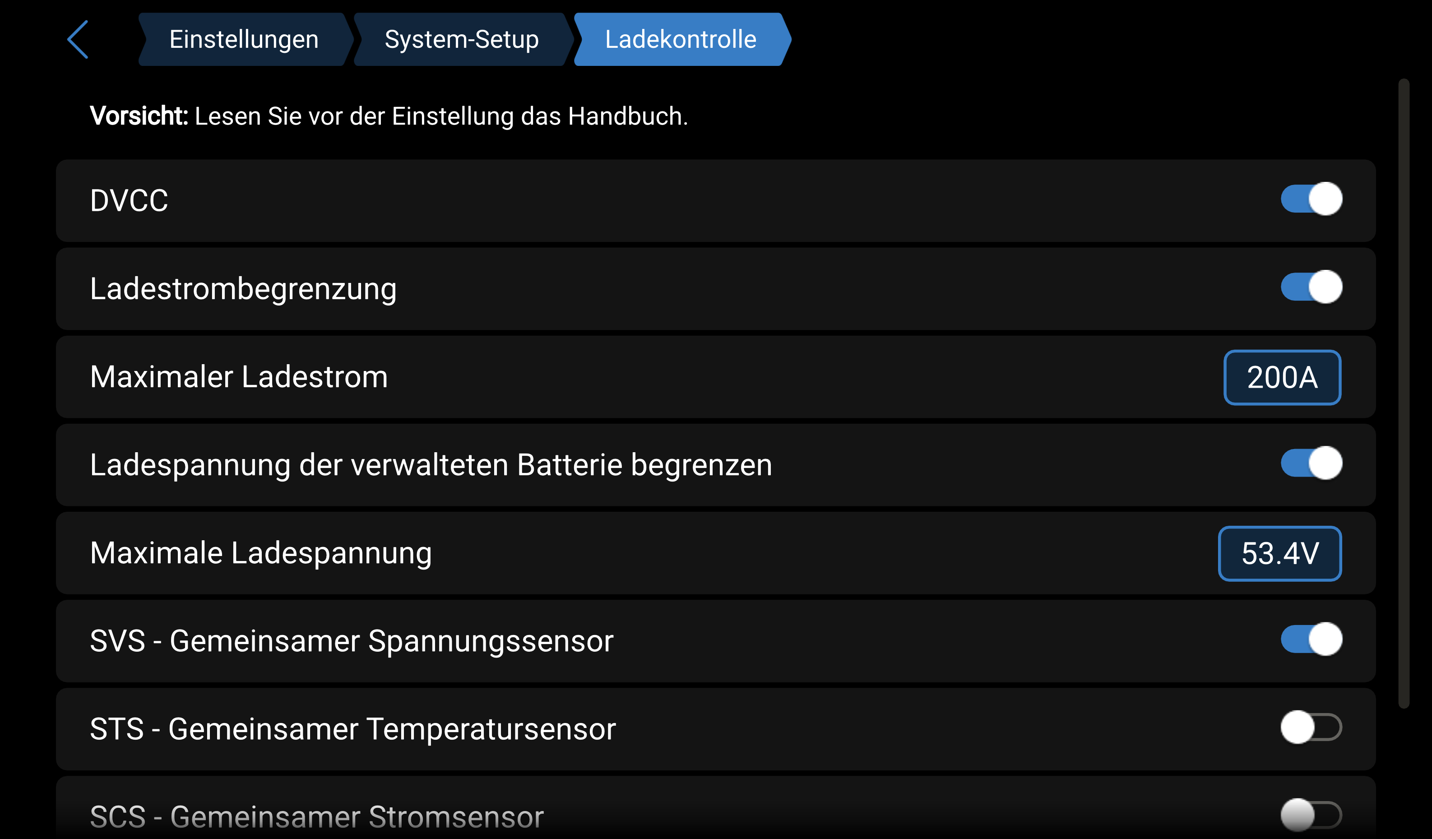1432x839 pixels.
Task: Go to Einstellungen breadcrumb
Action: [244, 39]
